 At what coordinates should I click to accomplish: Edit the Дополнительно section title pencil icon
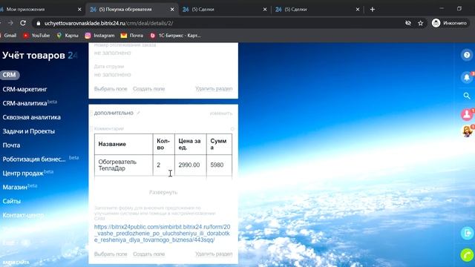[x=138, y=113]
